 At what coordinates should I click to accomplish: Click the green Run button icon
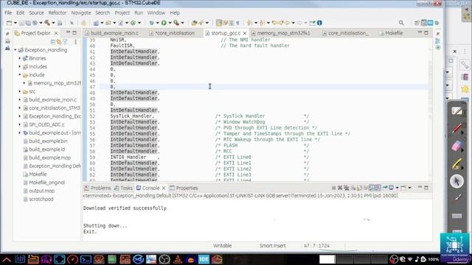pyautogui.click(x=164, y=23)
